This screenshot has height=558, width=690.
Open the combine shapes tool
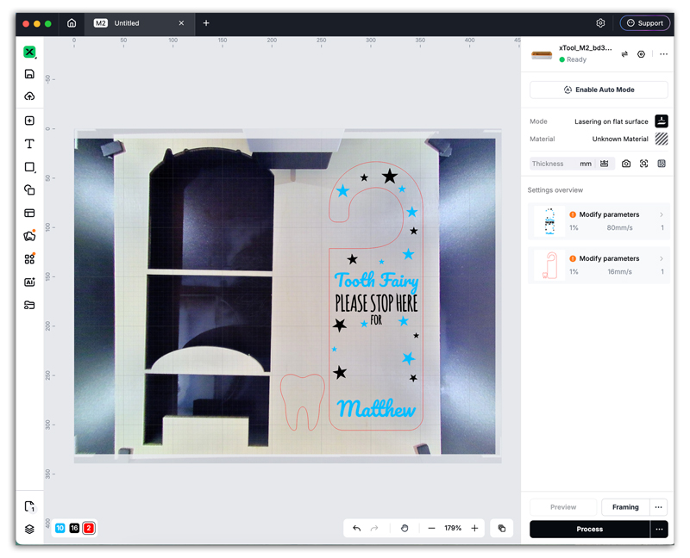coord(29,189)
